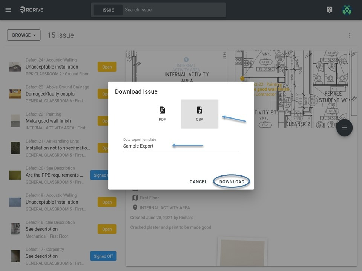Image resolution: width=362 pixels, height=271 pixels.
Task: Open the green user avatar
Action: (347, 10)
